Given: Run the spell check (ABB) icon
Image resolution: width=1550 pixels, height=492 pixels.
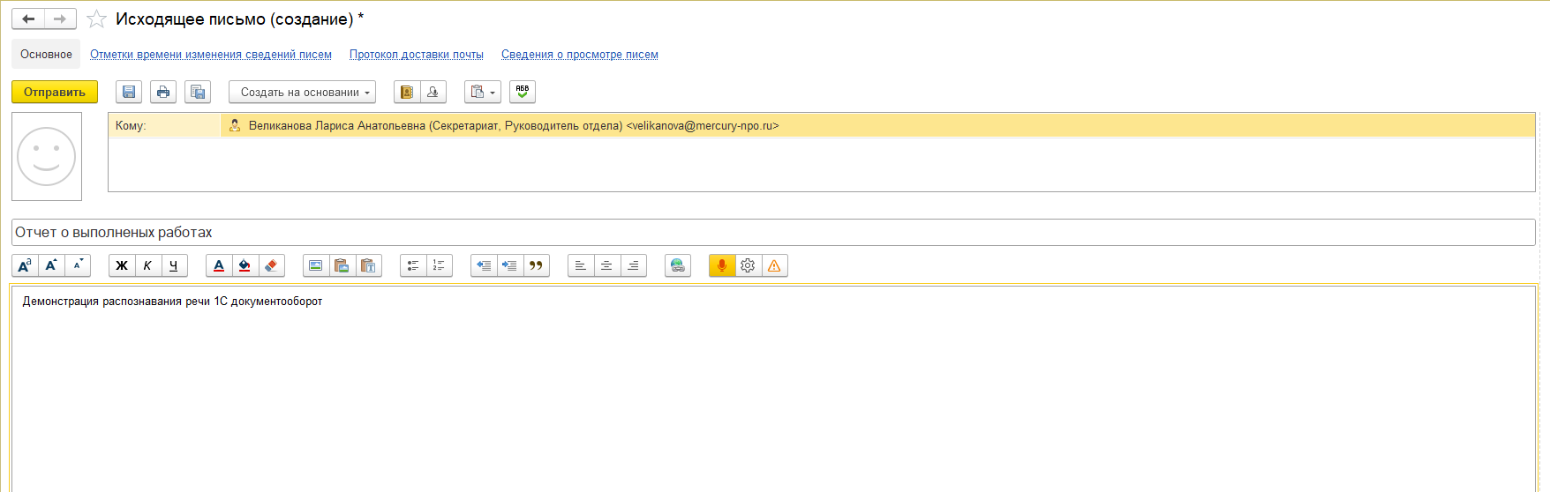Looking at the screenshot, I should tap(523, 92).
